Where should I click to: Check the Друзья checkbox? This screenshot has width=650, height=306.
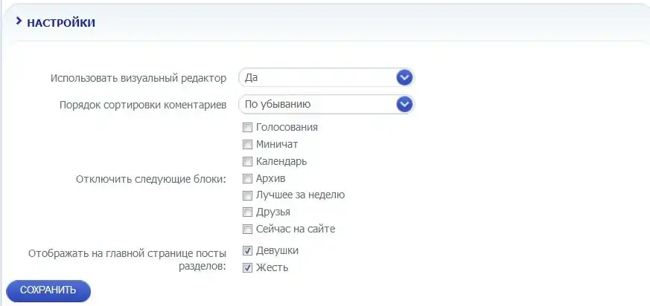(248, 212)
